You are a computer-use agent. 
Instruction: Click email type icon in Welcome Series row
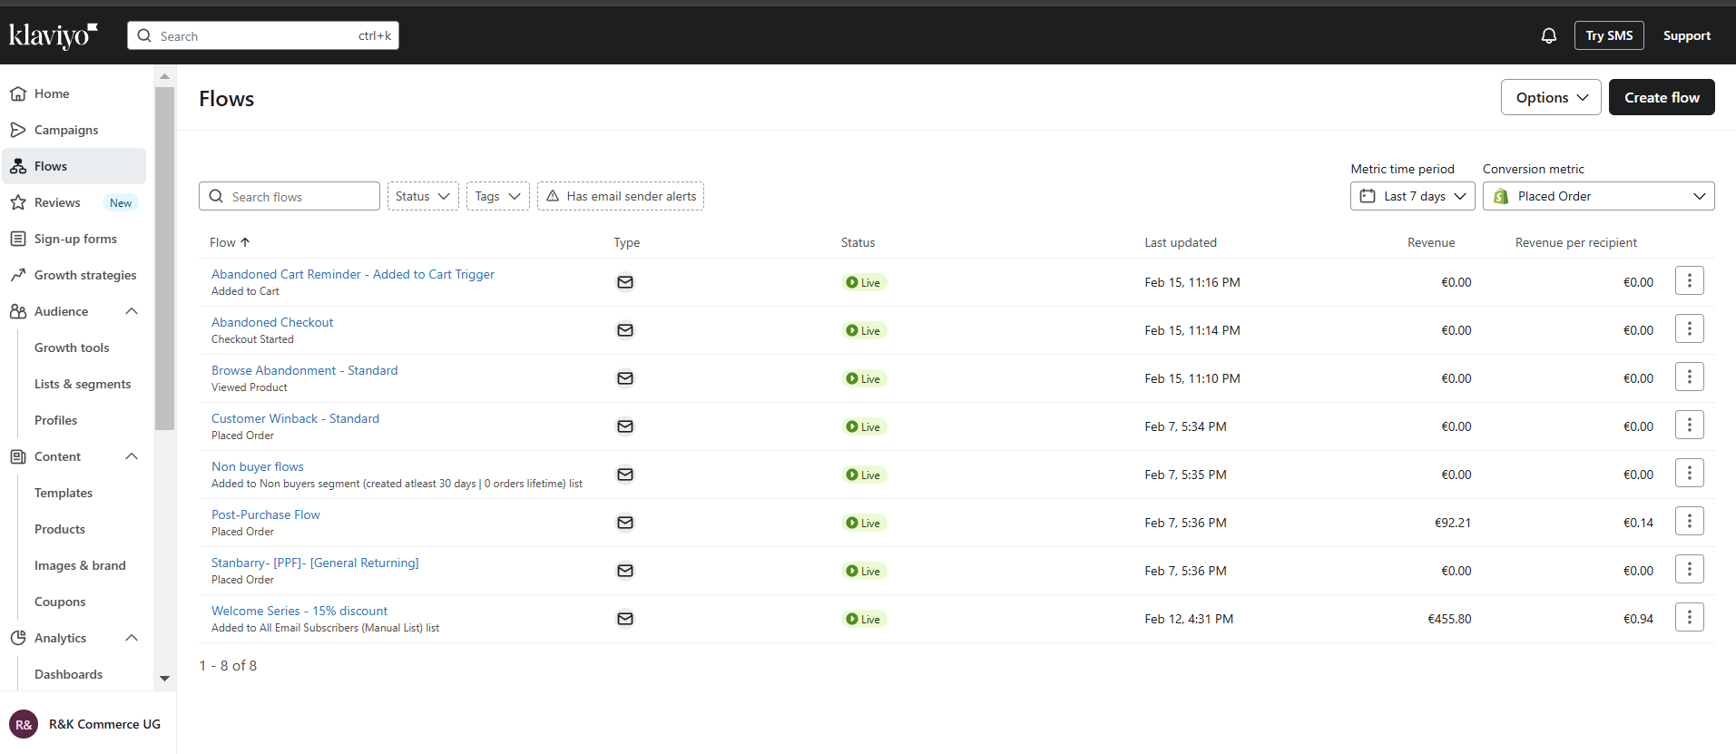tap(625, 619)
